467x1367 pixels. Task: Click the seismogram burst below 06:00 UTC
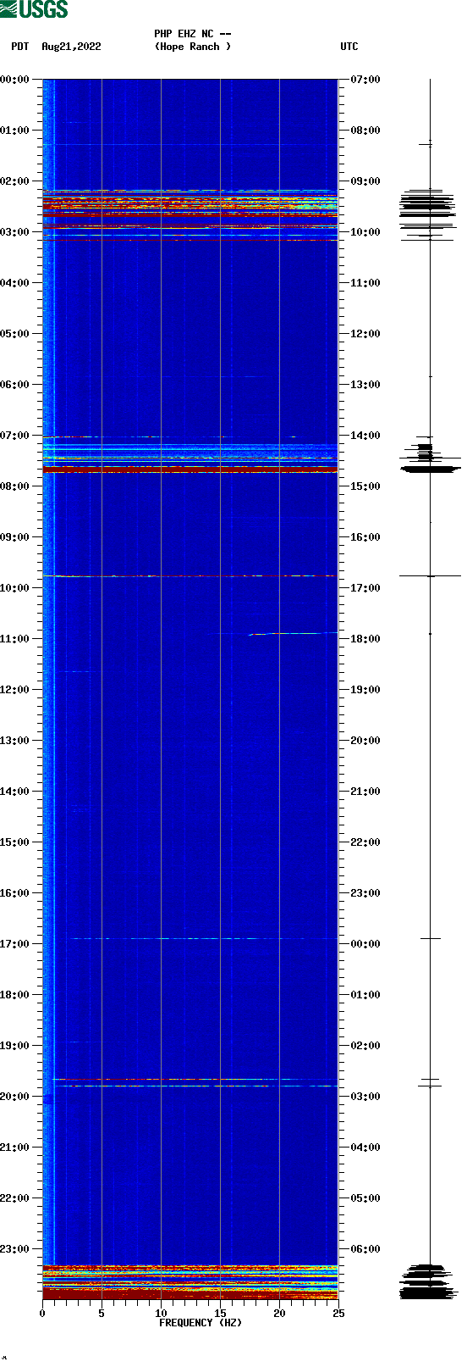pos(428,1282)
